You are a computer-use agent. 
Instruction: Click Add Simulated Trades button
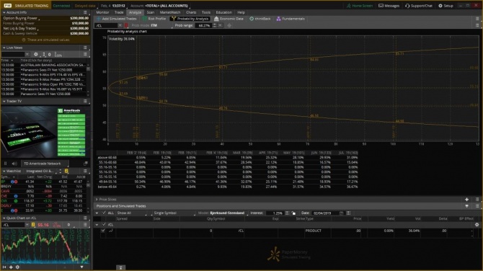click(x=117, y=19)
